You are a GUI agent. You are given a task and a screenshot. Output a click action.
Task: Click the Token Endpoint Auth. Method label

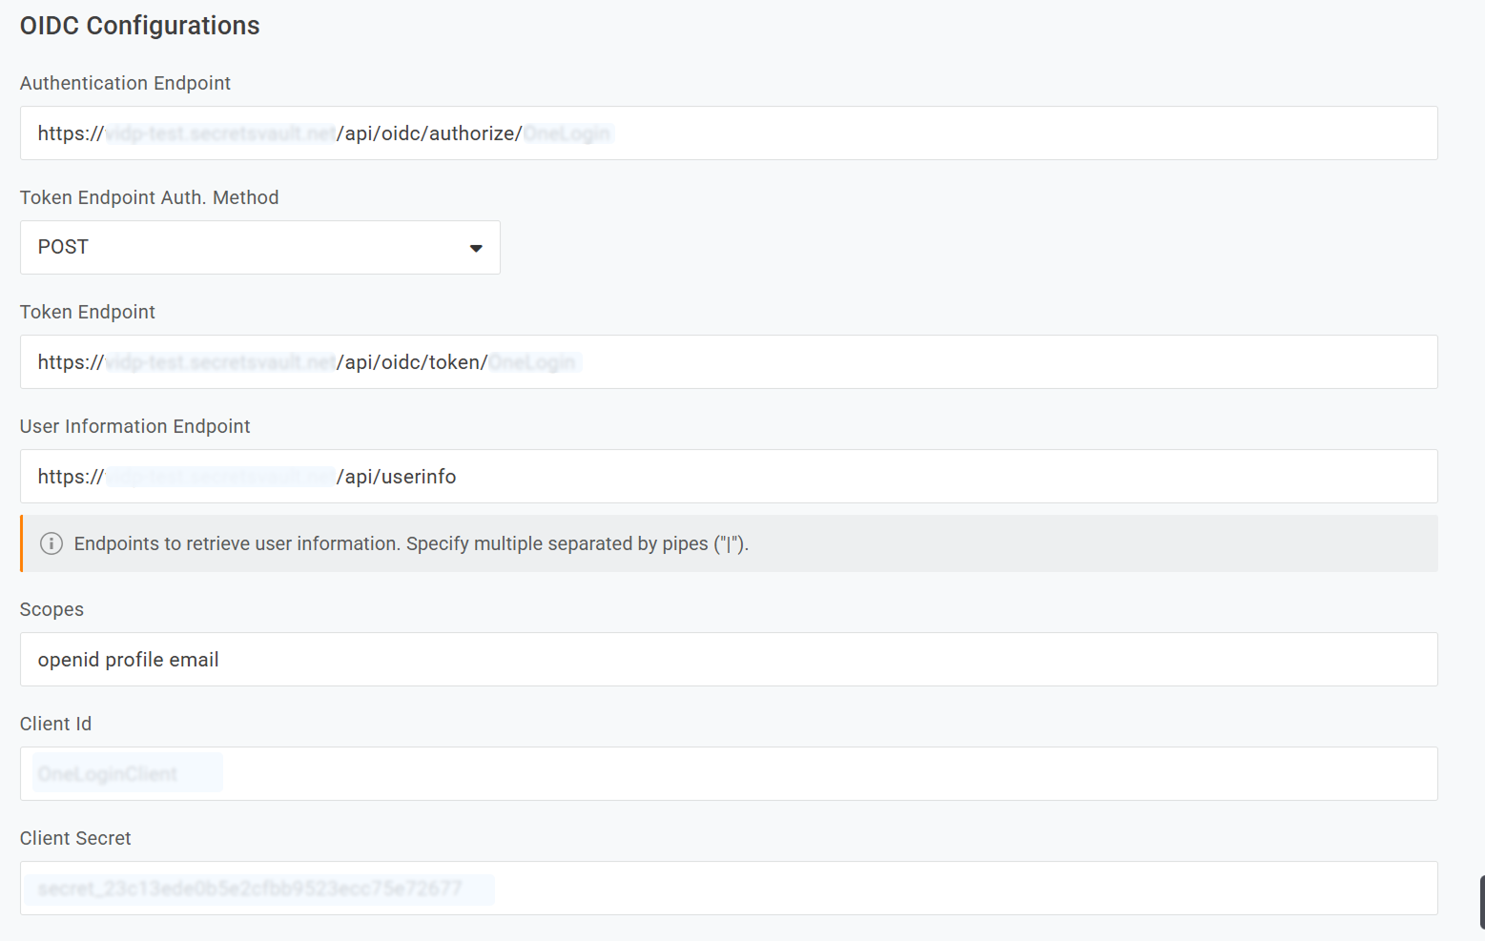pyautogui.click(x=149, y=197)
